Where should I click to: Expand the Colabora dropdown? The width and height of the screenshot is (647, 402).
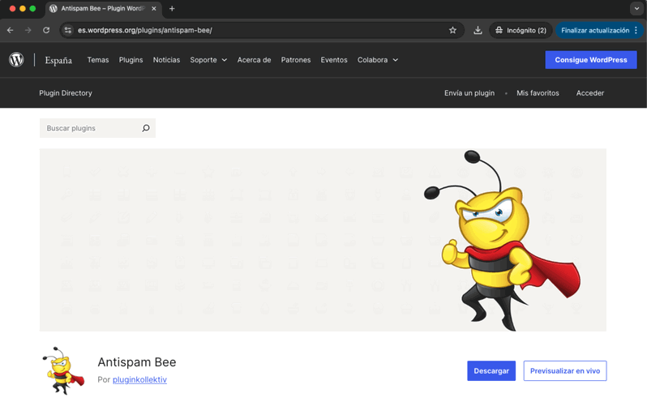tap(378, 60)
